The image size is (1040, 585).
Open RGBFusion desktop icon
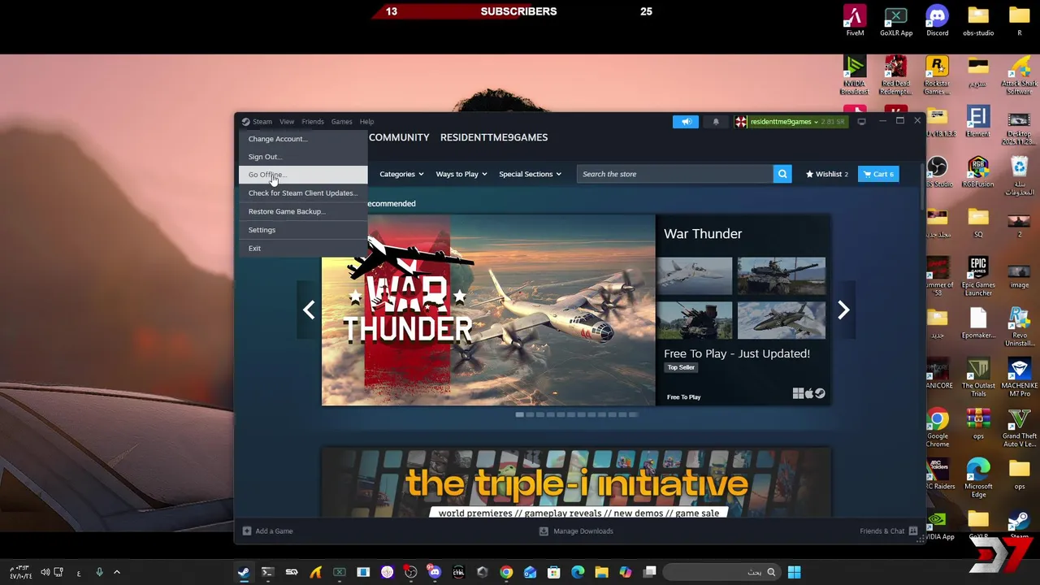(978, 171)
